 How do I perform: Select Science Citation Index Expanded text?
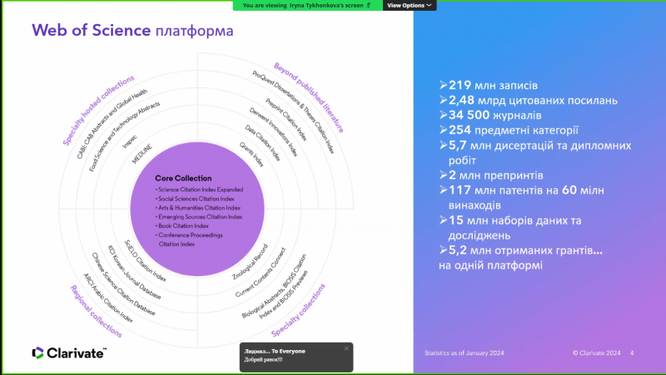tap(201, 190)
